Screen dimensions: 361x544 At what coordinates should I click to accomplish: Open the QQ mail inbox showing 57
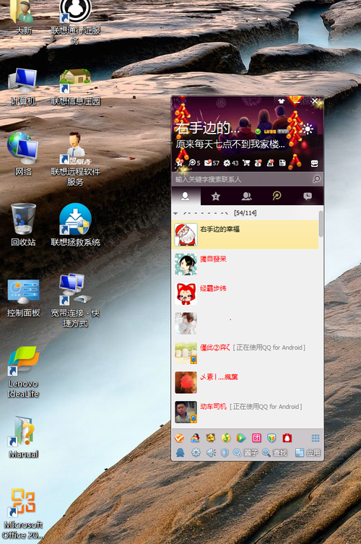pos(212,163)
